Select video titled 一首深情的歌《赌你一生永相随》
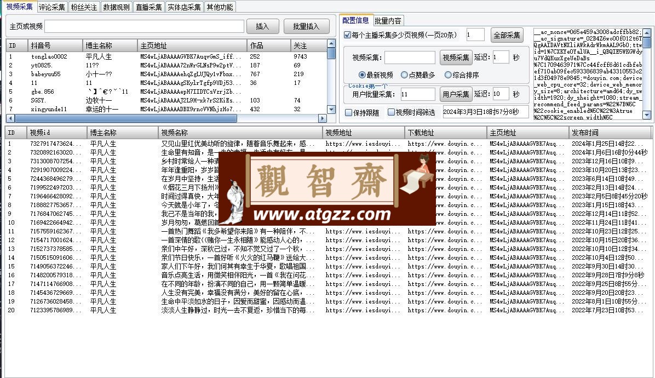Screen dimensions: 655x378 coord(328,240)
